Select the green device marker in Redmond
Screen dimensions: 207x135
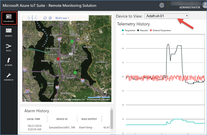[x=72, y=41]
